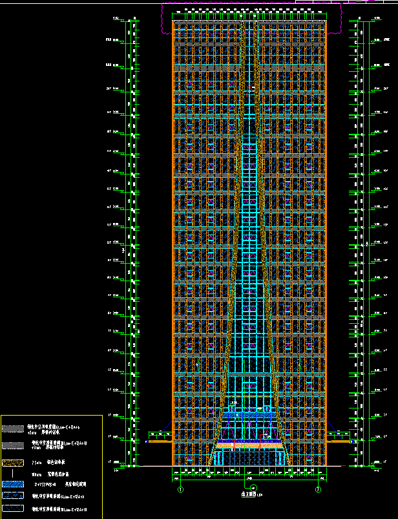Select the top gray hatch swatch in the legend
The height and width of the screenshot is (519, 398).
click(x=14, y=429)
